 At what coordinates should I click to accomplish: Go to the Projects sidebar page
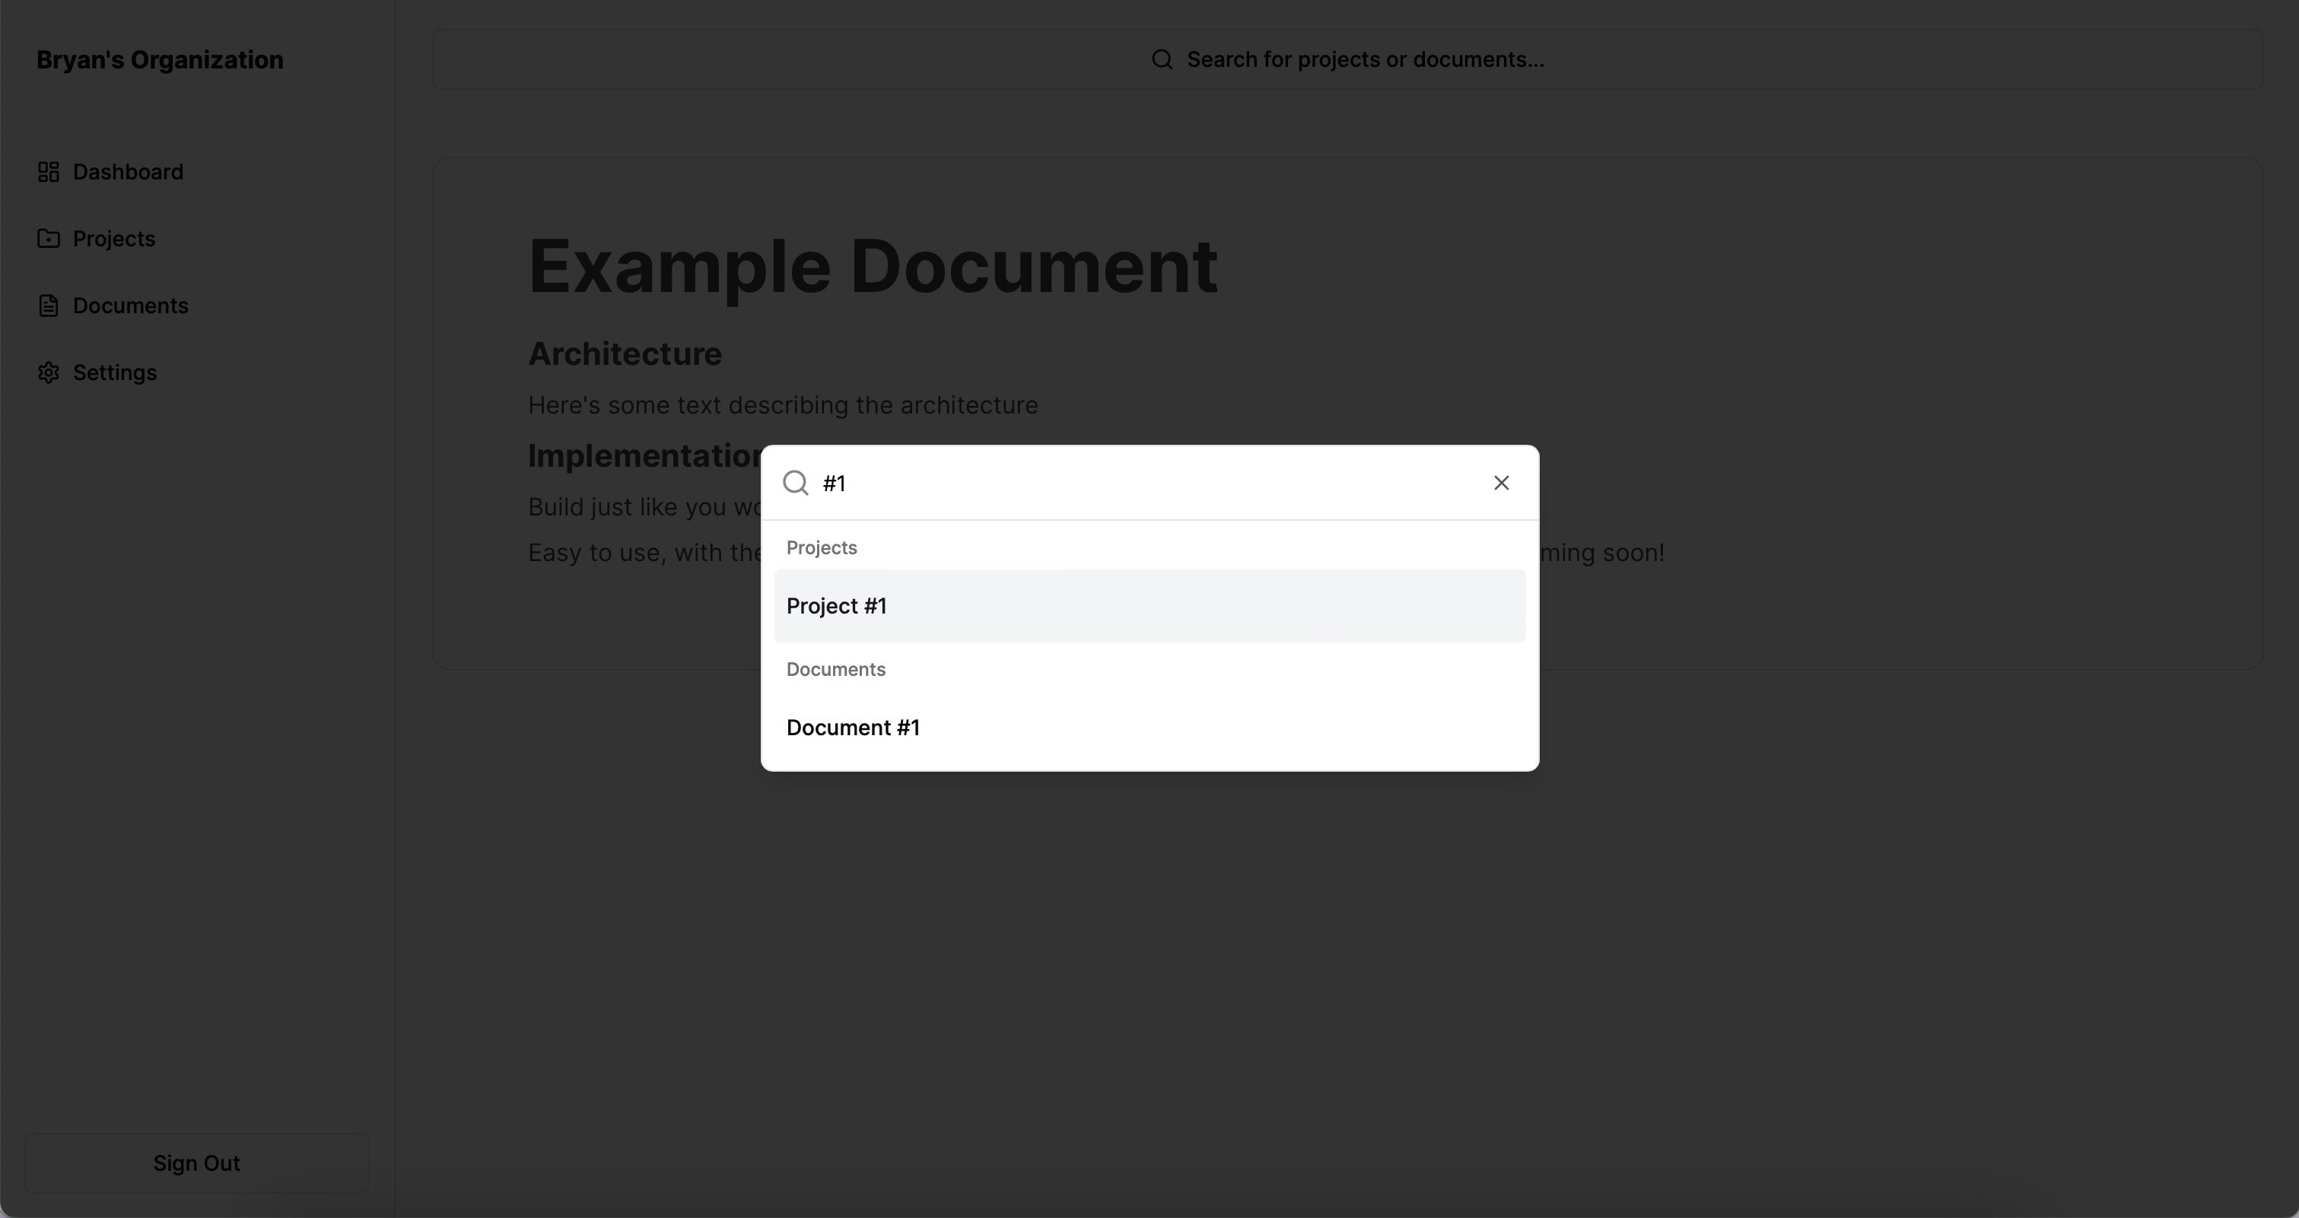[114, 239]
